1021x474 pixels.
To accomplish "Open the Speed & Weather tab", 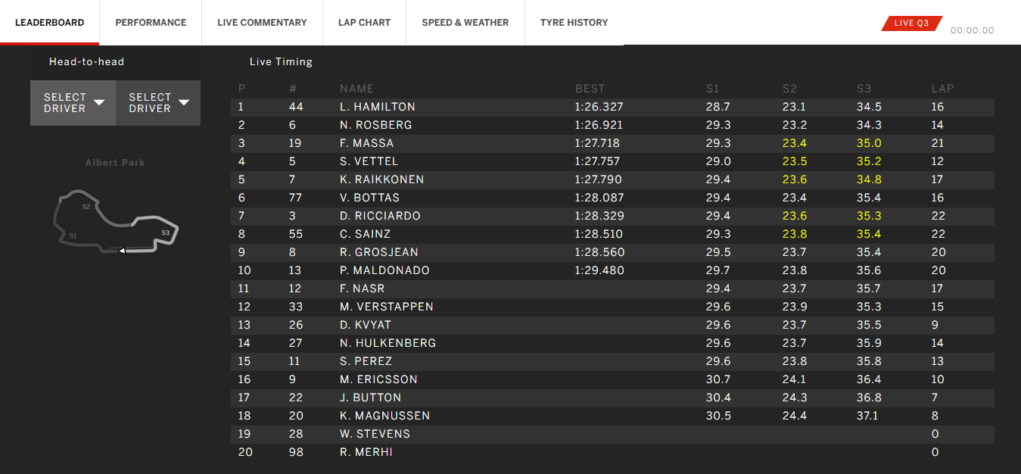I will coord(465,22).
